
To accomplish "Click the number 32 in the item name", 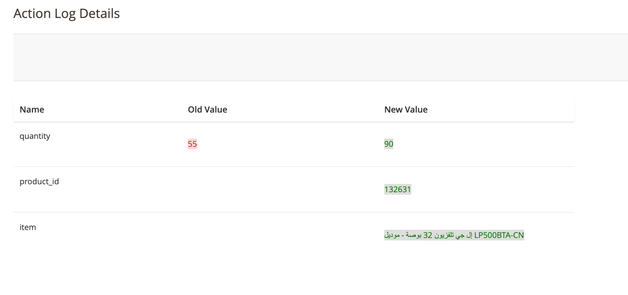I will (x=427, y=235).
